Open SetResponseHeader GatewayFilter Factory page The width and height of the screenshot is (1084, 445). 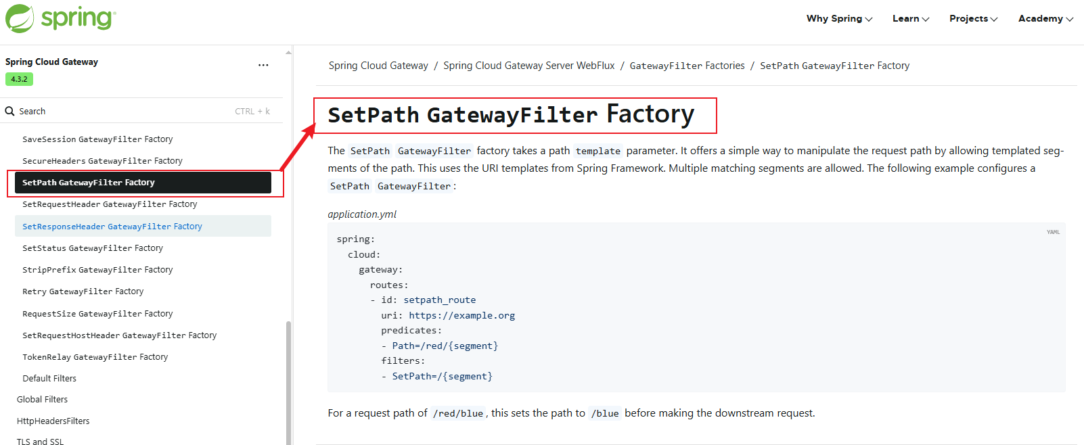[143, 226]
